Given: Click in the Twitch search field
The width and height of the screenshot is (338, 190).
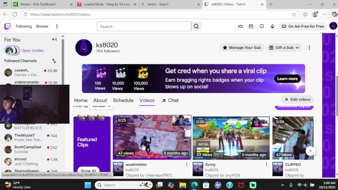Looking at the screenshot, I should (144, 26).
